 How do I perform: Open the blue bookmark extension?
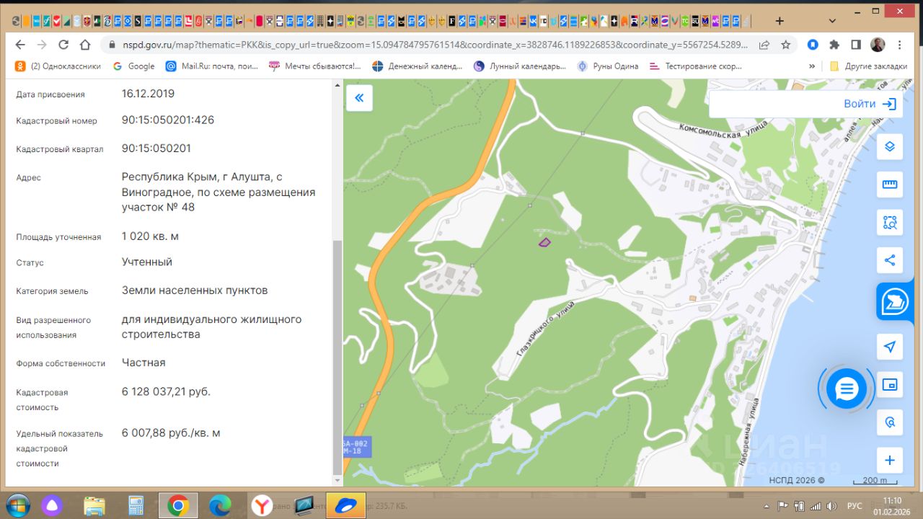(x=813, y=45)
